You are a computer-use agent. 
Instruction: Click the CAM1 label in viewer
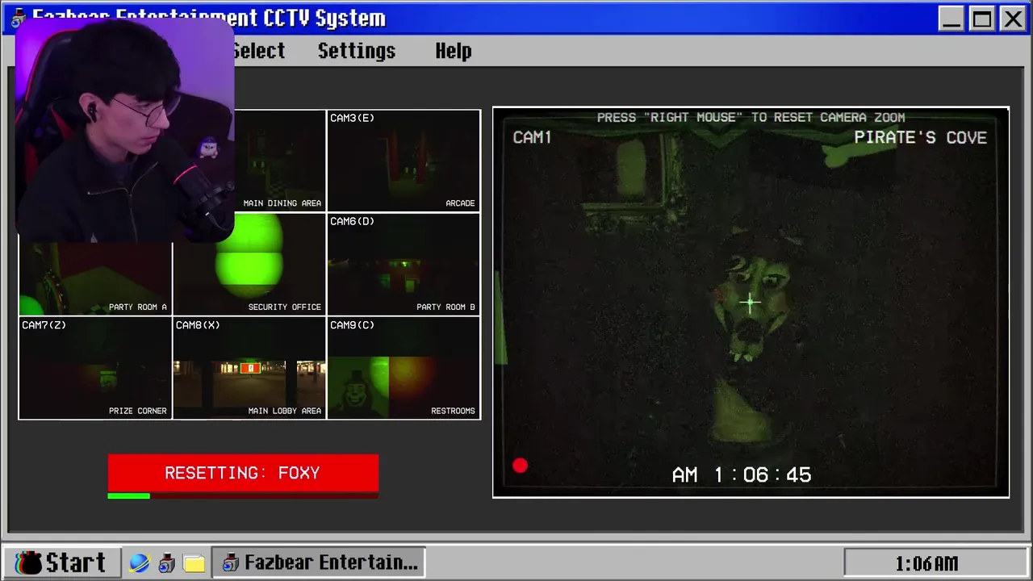pyautogui.click(x=533, y=137)
